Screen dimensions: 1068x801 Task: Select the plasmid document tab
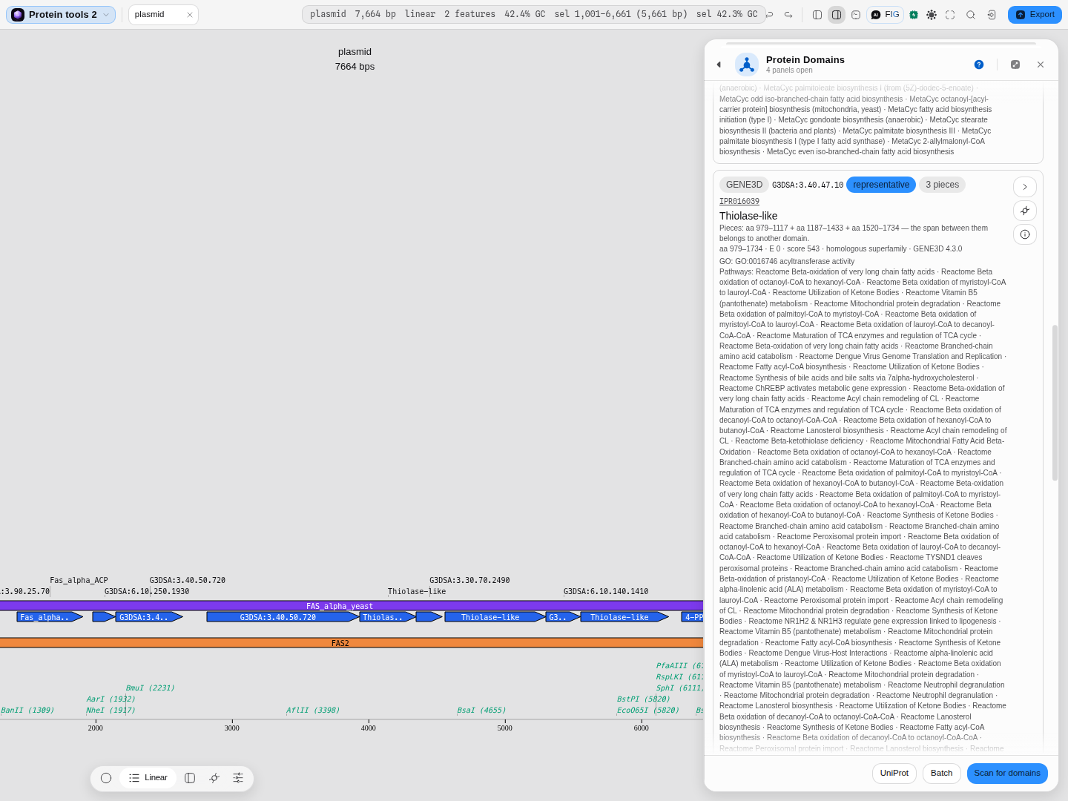163,15
